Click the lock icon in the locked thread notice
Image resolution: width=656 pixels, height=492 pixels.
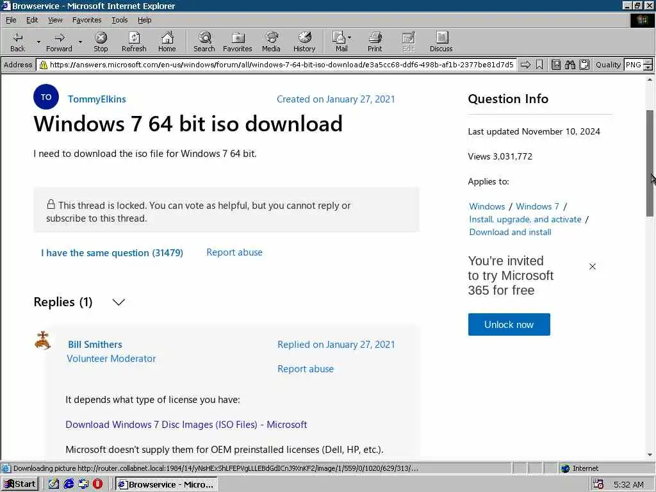point(51,204)
